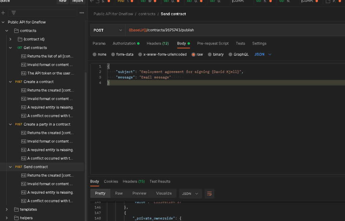
Task: Expand the templates folder chevron
Action: [7, 209]
